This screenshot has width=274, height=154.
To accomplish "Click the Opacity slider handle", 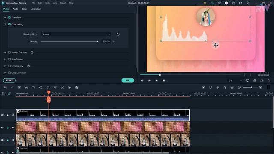I will 98,41.
